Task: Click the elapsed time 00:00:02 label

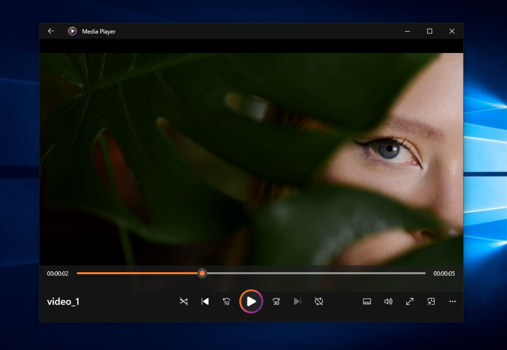Action: coord(58,273)
